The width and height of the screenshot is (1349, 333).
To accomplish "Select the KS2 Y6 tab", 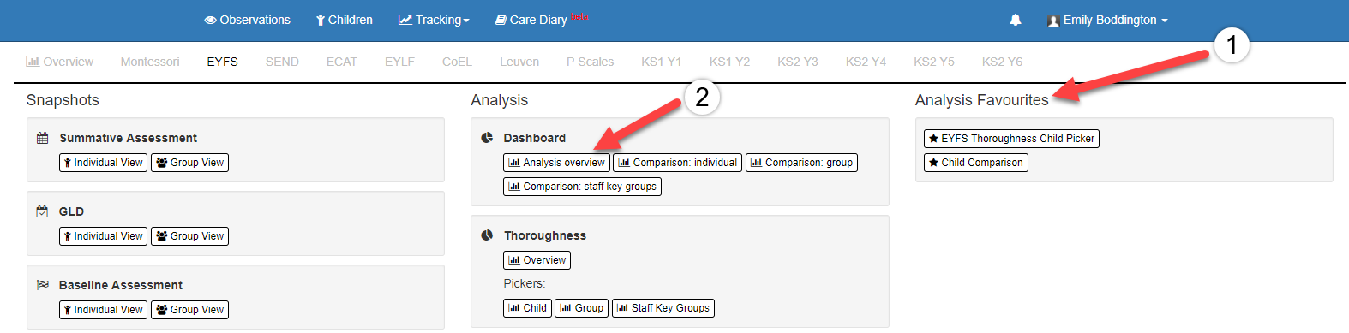I will click(x=1002, y=62).
